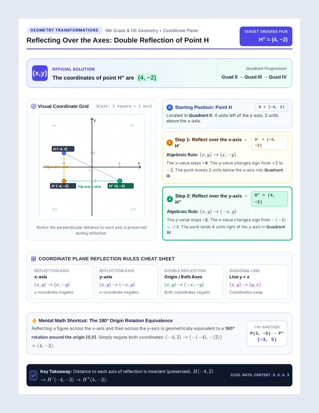Click the Coordinates swap note

tap(246, 292)
